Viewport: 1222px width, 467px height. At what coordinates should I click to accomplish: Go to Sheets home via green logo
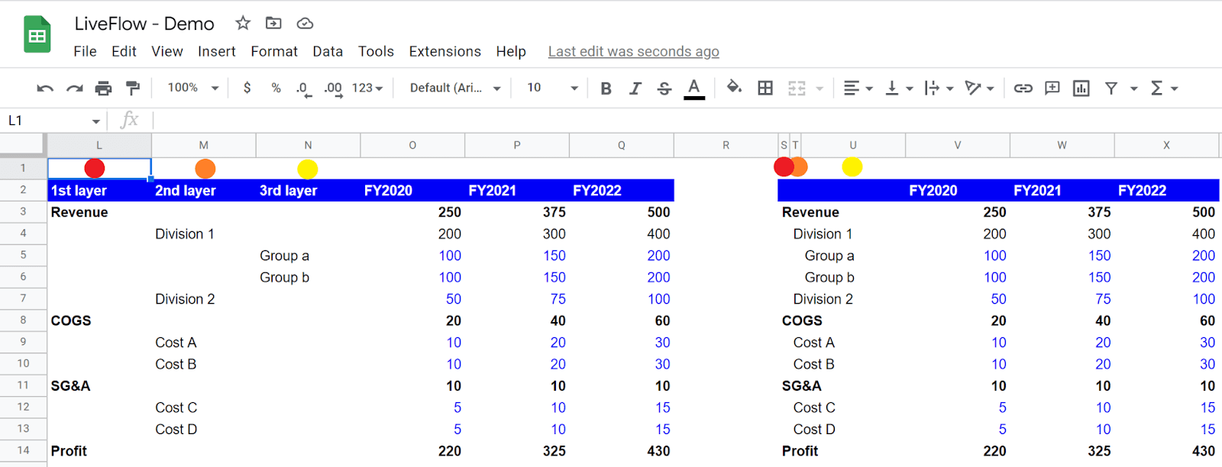pos(37,34)
